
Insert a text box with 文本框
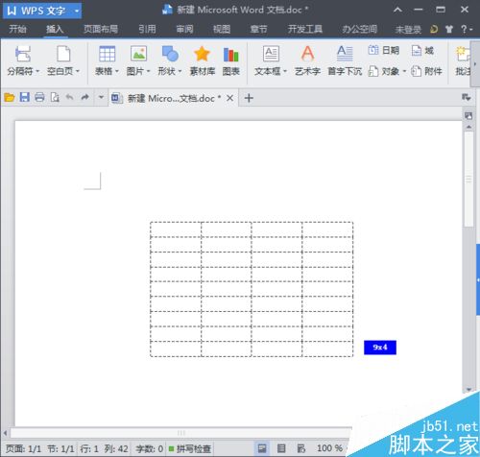point(271,60)
